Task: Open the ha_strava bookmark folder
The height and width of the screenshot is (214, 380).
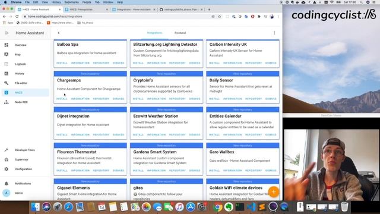Action: tap(85, 23)
